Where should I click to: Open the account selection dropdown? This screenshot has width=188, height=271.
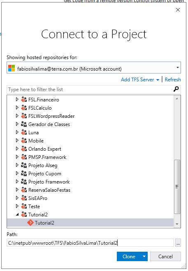[178, 68]
